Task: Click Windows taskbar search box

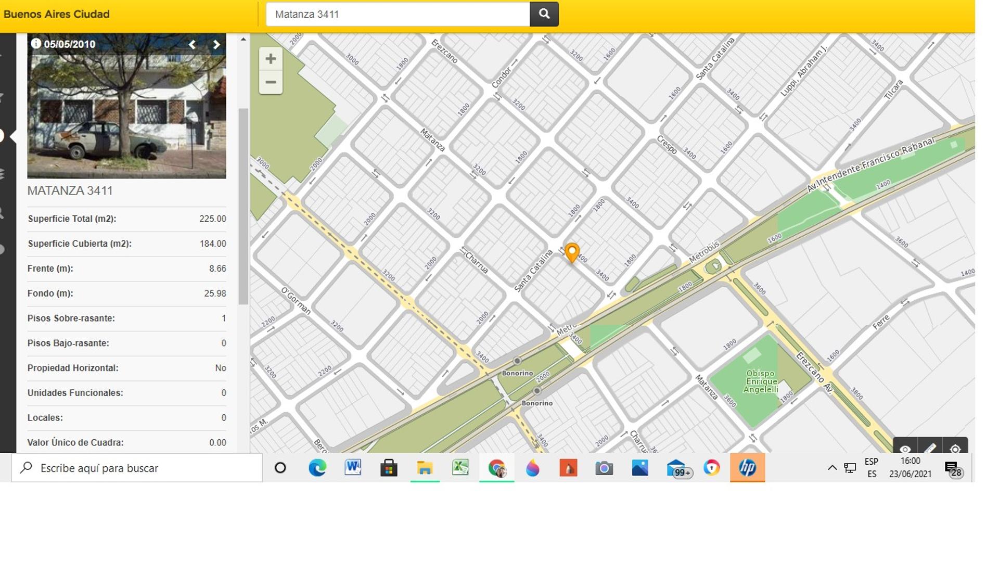Action: [137, 468]
